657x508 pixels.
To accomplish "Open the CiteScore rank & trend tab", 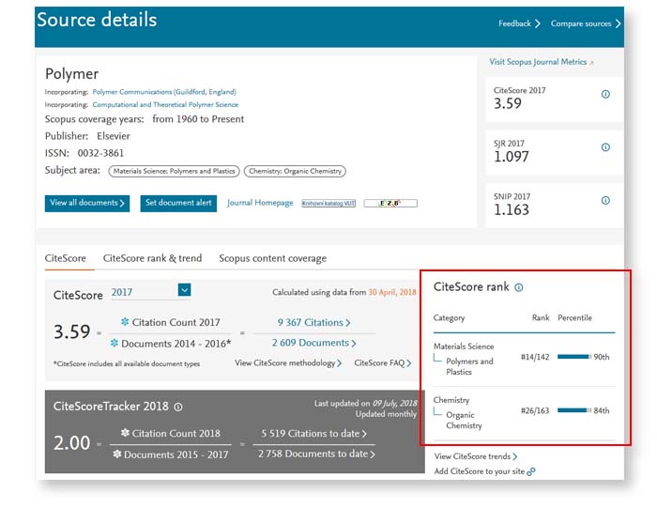I will pos(152,258).
